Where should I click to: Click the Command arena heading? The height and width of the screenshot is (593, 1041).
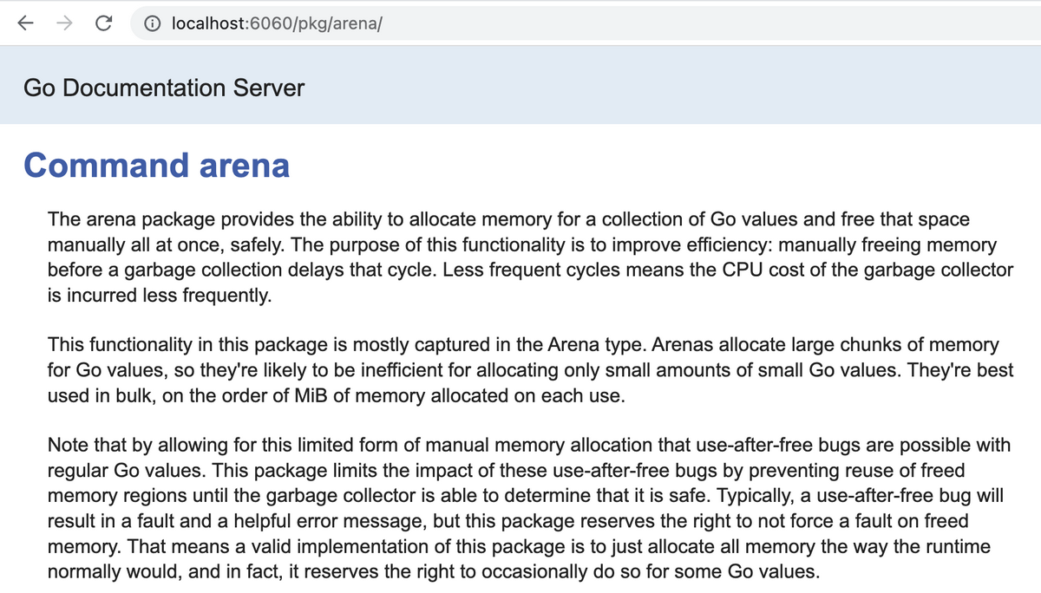(x=156, y=165)
